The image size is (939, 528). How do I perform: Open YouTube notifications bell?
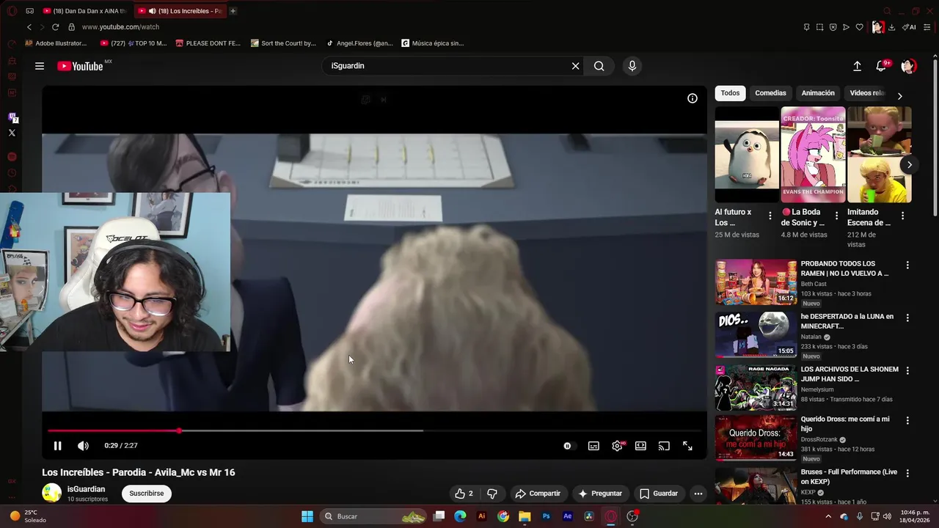(x=881, y=66)
